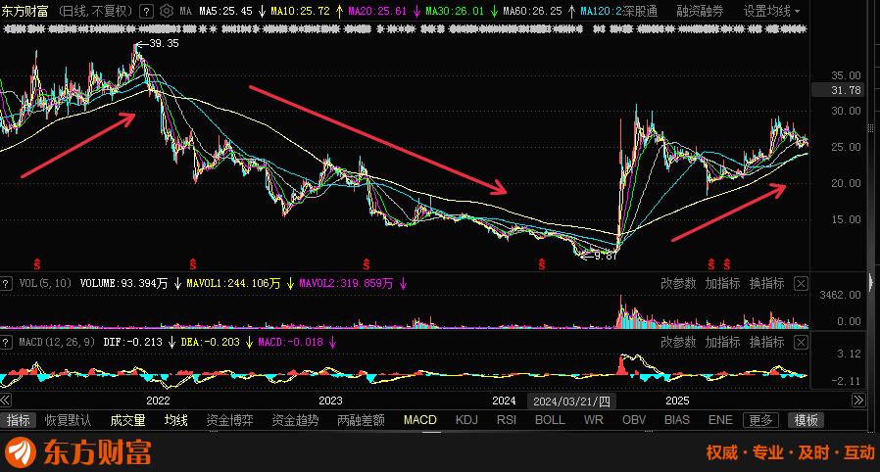Click the MA30:26.01 value in the header
Viewport: 880px width, 472px height.
(455, 11)
